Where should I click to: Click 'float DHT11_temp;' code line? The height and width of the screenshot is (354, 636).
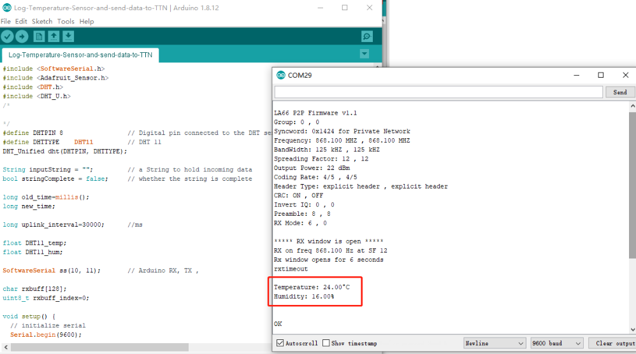[34, 243]
